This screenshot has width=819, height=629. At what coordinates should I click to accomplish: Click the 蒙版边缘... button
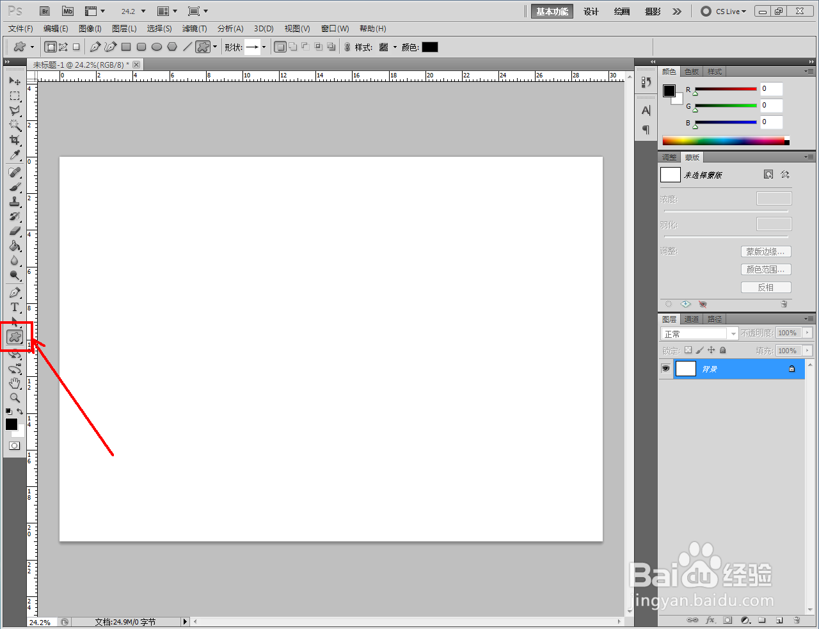click(766, 251)
